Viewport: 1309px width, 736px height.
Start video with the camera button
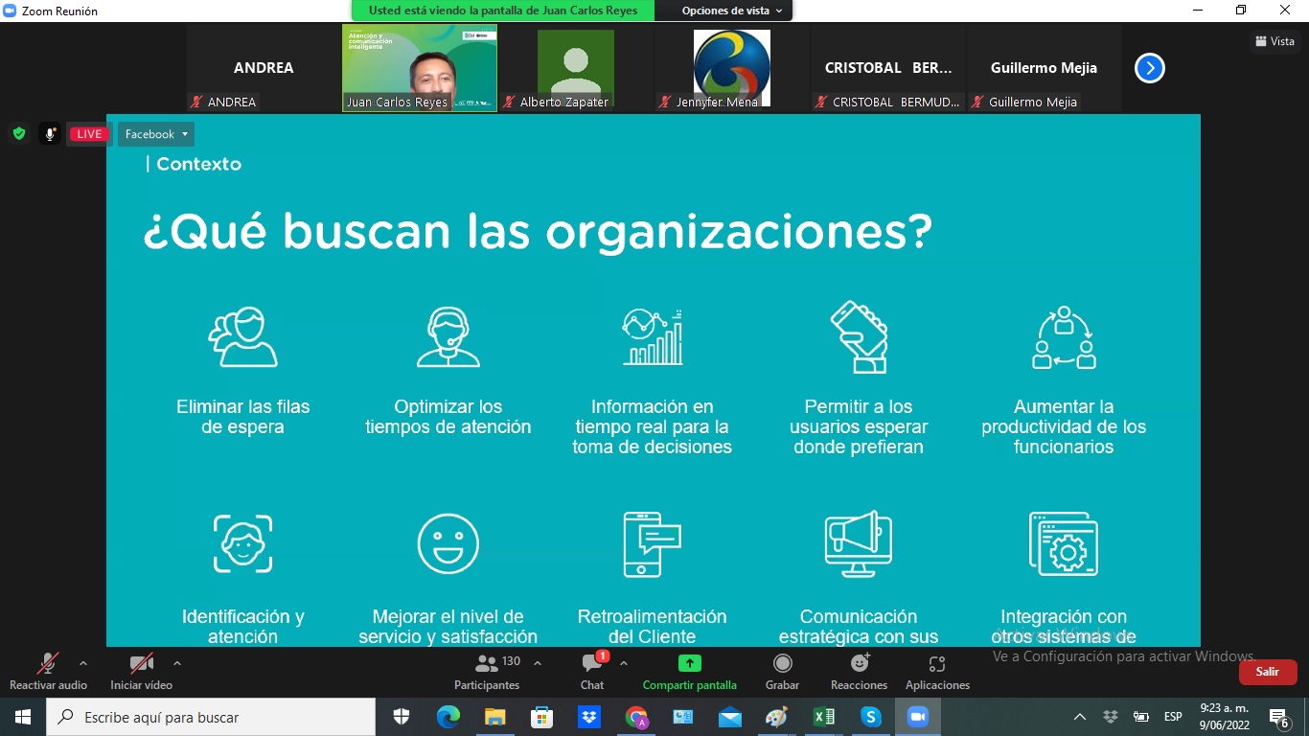[141, 671]
